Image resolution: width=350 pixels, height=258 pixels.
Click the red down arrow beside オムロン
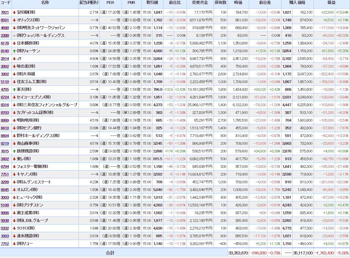(x=14, y=190)
